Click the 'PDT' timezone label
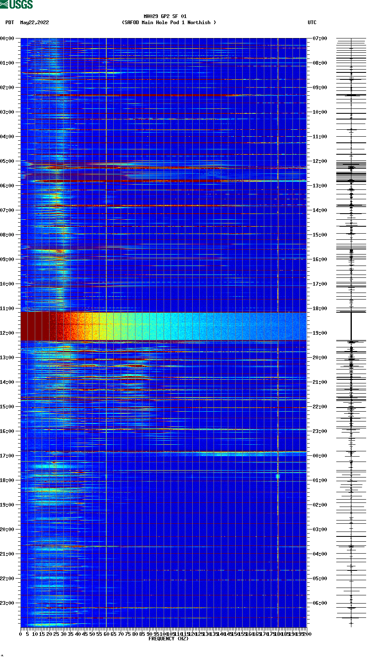369x660 pixels. tap(10, 23)
